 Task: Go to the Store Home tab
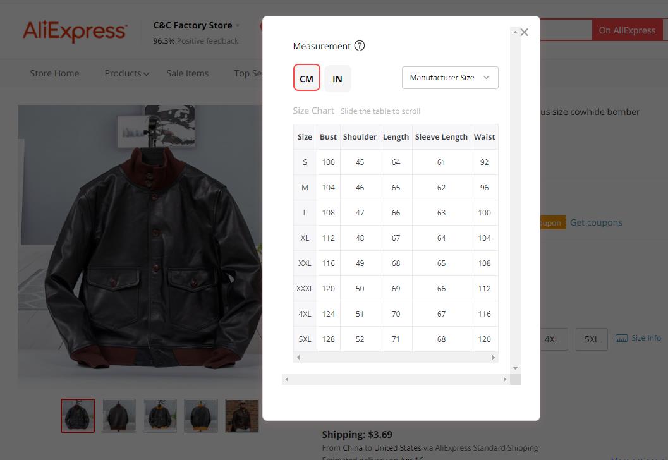point(54,73)
